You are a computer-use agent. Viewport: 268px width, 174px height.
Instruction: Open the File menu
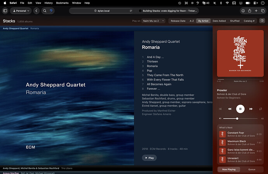point(22,3)
